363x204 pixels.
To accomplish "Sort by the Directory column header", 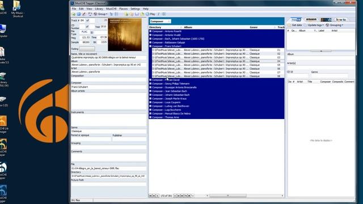I will 165,27.
